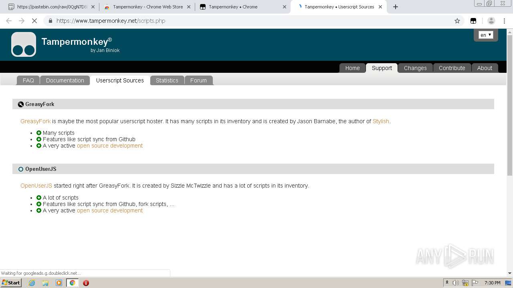
Task: Open the volume speaker tray icon
Action: [x=456, y=283]
